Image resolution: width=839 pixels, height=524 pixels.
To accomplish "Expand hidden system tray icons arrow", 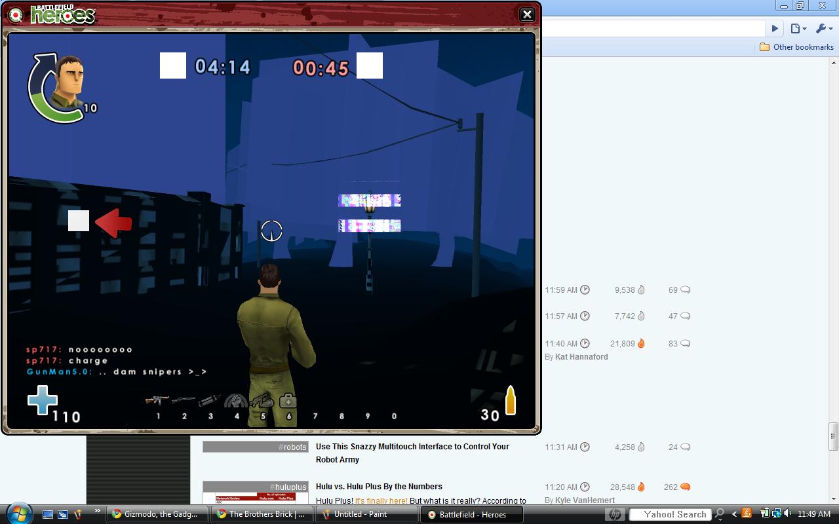I will (734, 514).
